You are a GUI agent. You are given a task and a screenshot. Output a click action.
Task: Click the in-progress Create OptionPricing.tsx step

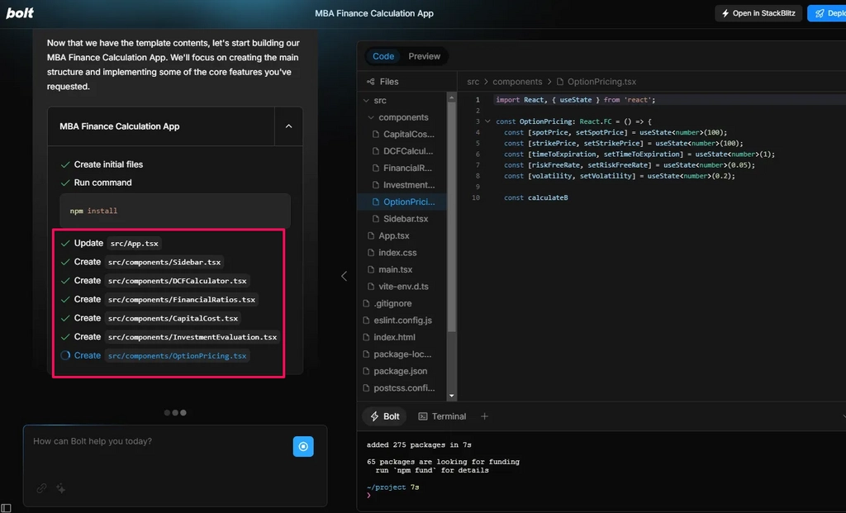155,355
